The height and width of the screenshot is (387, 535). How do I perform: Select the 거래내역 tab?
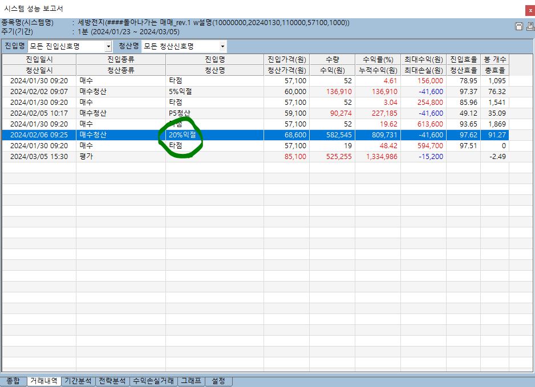pos(44,381)
